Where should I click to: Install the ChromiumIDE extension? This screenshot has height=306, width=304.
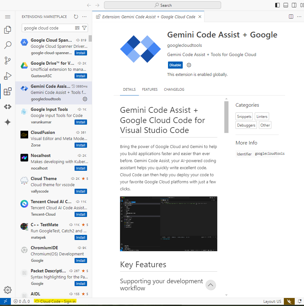tap(81, 261)
